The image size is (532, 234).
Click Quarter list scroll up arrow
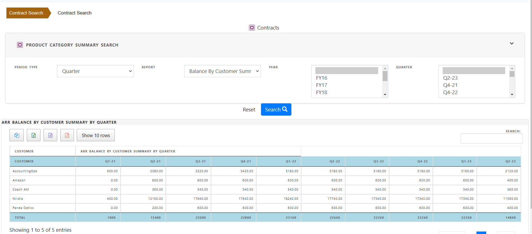512,68
